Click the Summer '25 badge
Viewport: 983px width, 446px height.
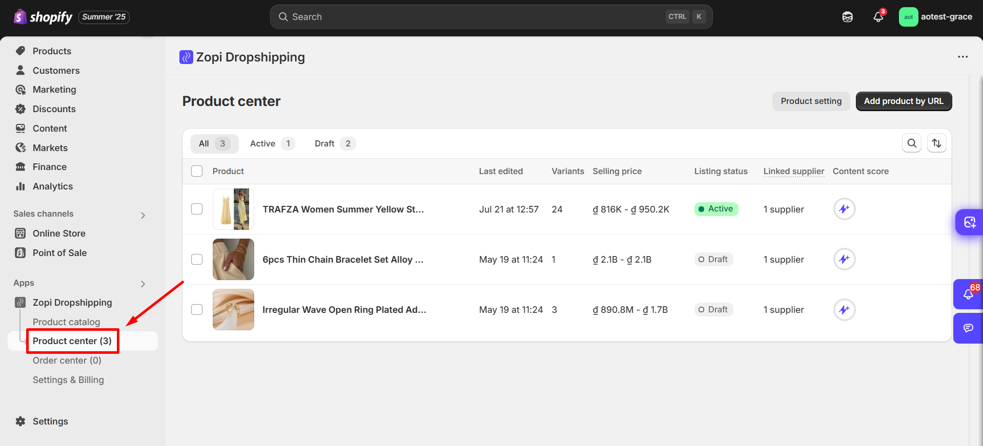pos(104,17)
